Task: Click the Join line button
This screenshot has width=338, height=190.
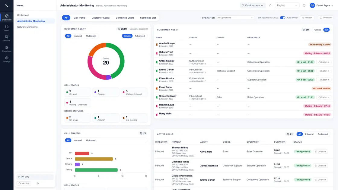Action: click(24, 183)
